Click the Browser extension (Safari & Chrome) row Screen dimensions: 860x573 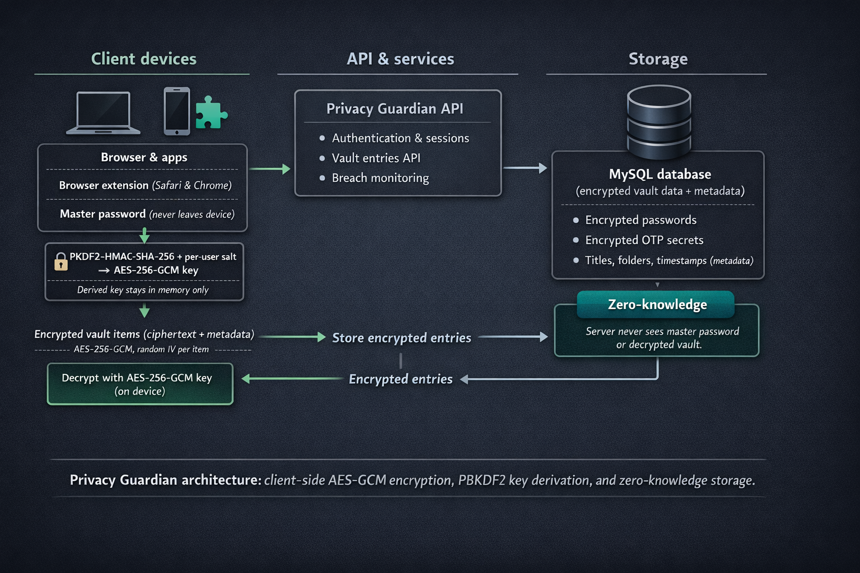[x=145, y=185]
